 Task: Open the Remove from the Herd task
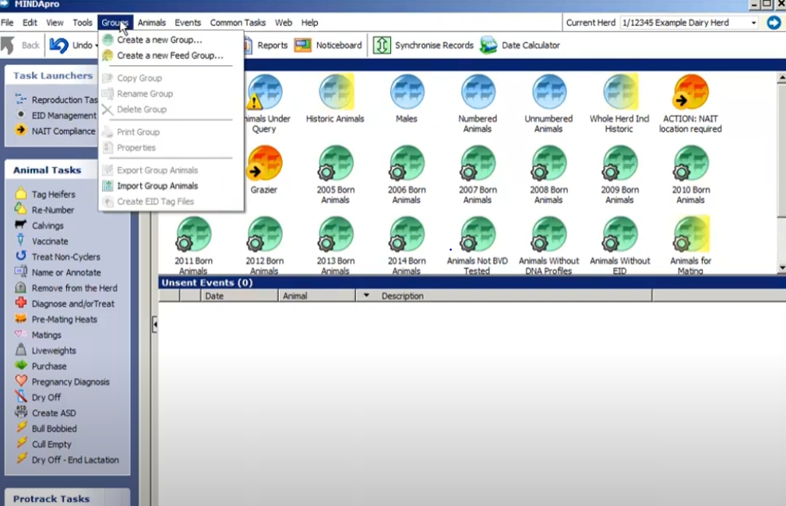pos(74,288)
